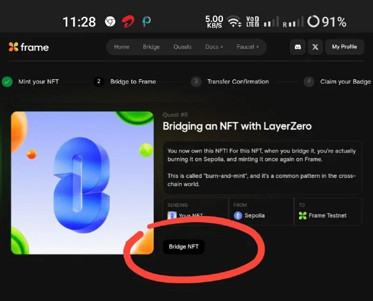The width and height of the screenshot is (373, 301).
Task: Click step 4 number circle
Action: (x=309, y=82)
